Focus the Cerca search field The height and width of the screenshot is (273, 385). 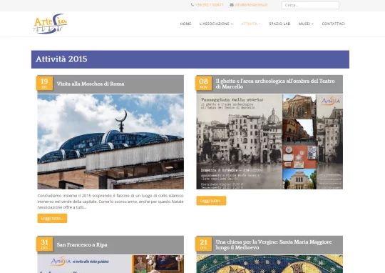click(x=310, y=5)
